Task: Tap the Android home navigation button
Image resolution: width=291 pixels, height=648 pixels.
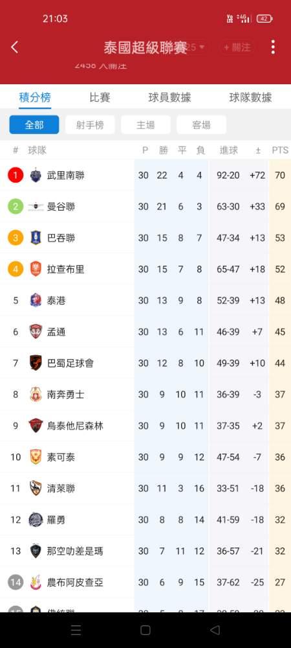Action: pyautogui.click(x=145, y=631)
